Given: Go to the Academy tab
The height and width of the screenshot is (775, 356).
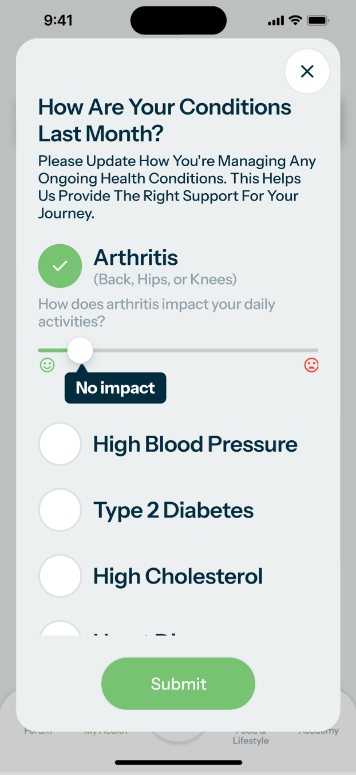Looking at the screenshot, I should (319, 732).
